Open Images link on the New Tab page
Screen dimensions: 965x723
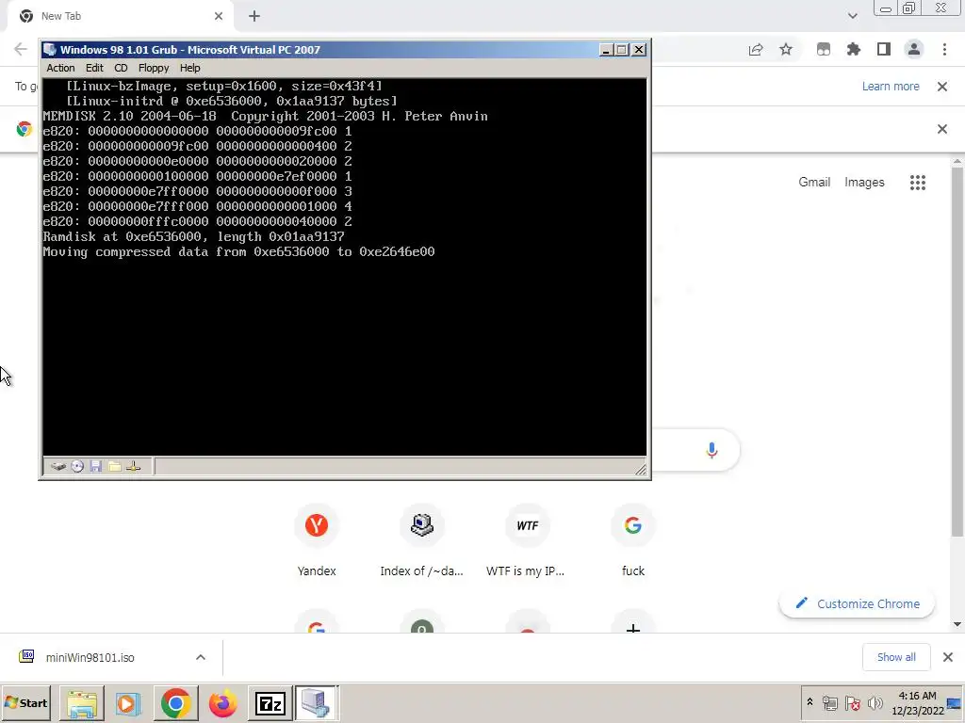point(864,182)
